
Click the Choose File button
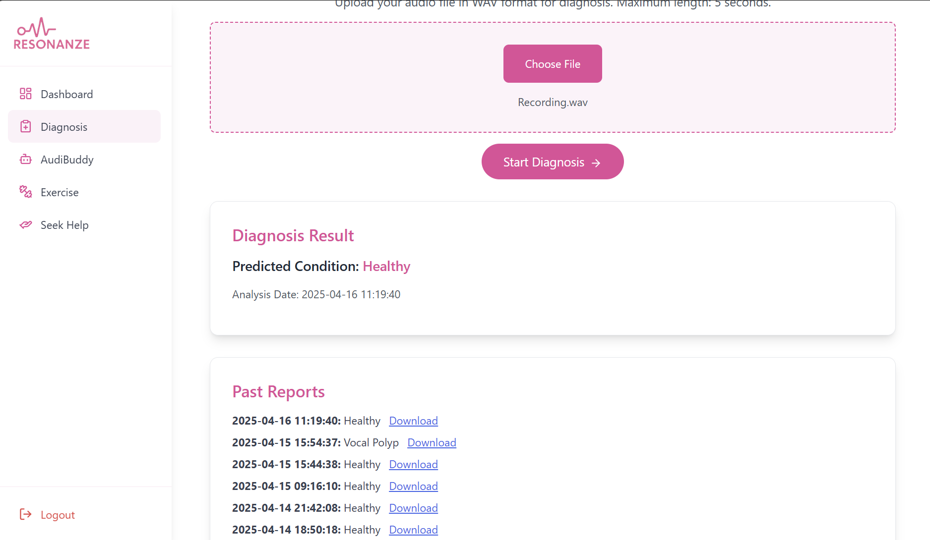(553, 64)
